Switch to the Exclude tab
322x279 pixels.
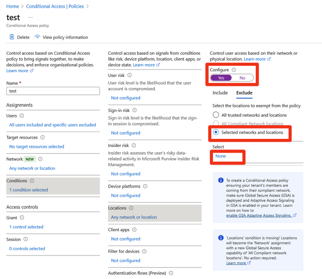[x=244, y=93]
